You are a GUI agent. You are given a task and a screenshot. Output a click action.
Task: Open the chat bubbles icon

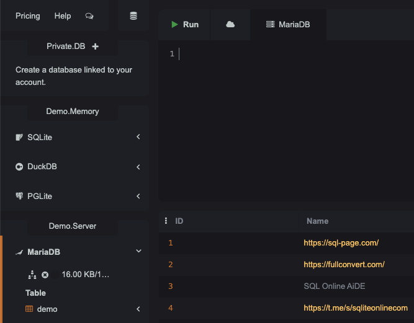coord(89,16)
